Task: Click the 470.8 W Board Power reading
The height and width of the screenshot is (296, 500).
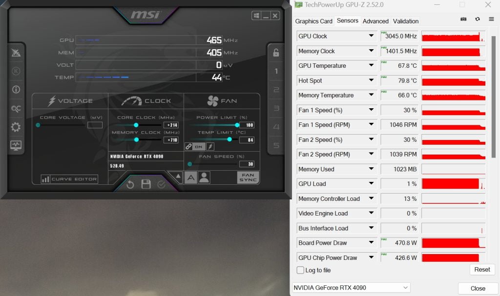Action: (399, 243)
